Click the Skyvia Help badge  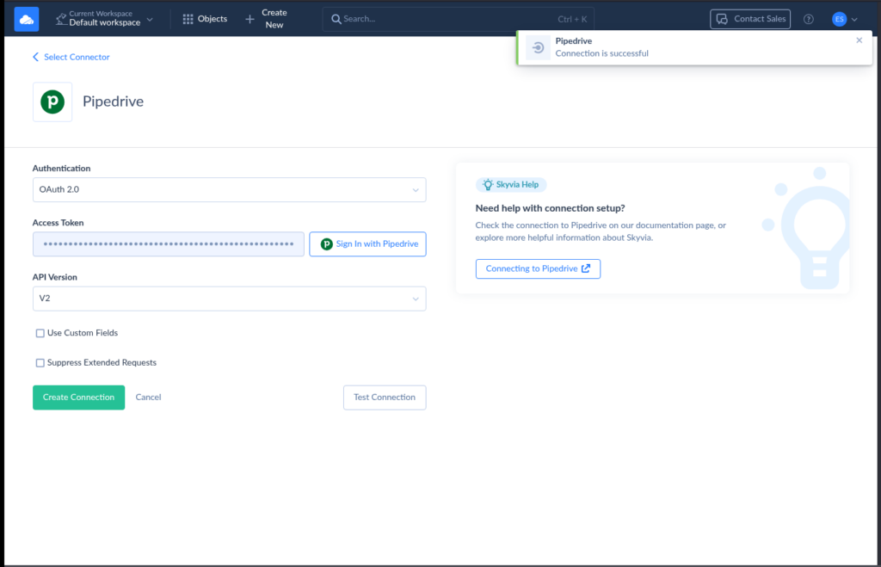pos(511,184)
